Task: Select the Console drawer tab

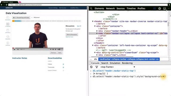Action: coord(95,63)
